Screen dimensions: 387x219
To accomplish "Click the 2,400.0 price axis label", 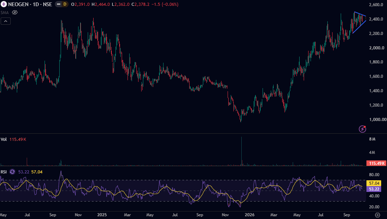I will (x=376, y=19).
